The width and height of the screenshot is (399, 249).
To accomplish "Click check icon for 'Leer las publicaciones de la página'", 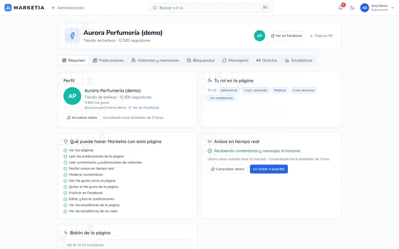I will click(x=65, y=157).
